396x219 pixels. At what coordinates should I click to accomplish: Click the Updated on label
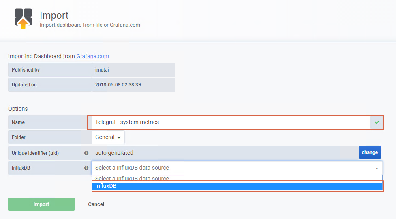point(24,85)
